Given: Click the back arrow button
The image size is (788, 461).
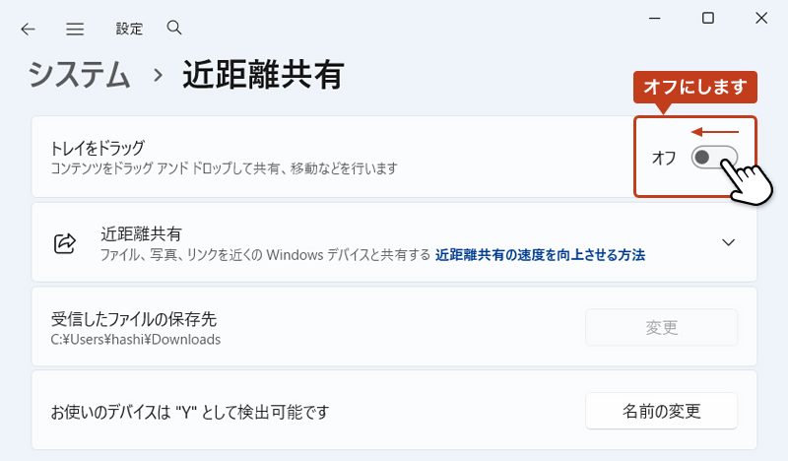Looking at the screenshot, I should pyautogui.click(x=28, y=29).
